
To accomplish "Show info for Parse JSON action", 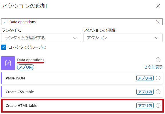I will tap(158, 78).
